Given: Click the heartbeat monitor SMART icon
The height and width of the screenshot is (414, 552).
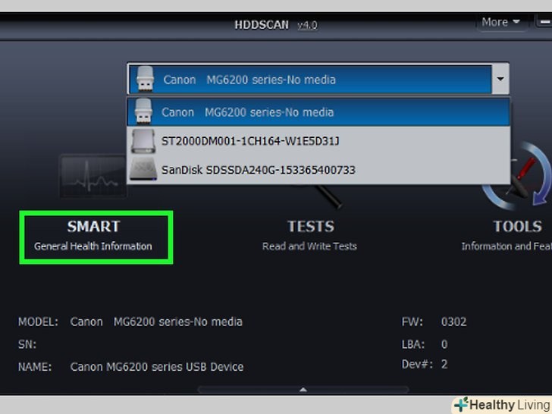Looking at the screenshot, I should pos(93,176).
